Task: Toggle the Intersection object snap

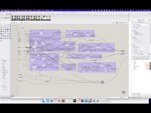Action: click(4, 71)
